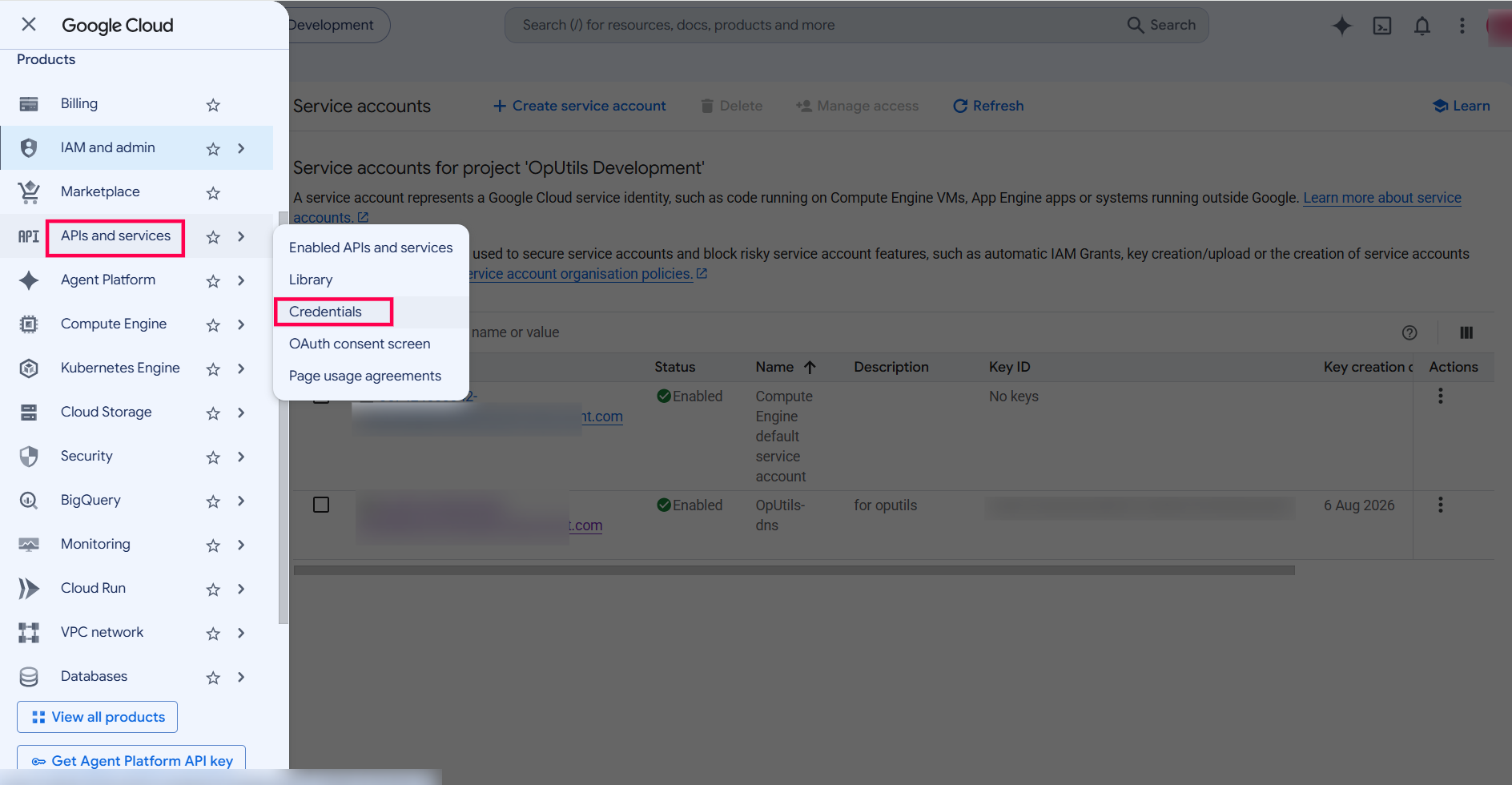
Task: Click the column display options icon
Action: click(x=1466, y=332)
